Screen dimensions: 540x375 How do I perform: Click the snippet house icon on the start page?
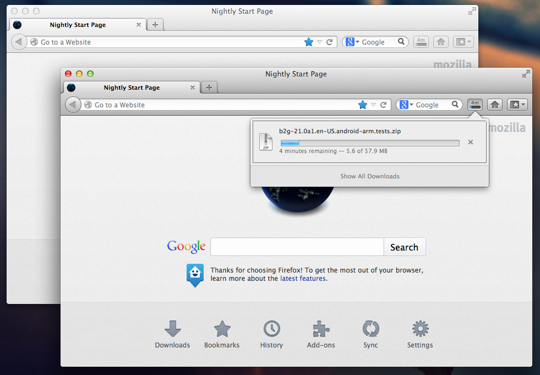pos(195,275)
